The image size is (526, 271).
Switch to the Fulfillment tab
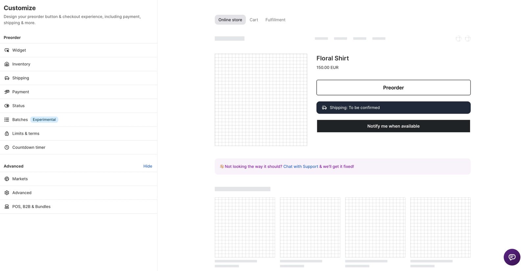point(275,20)
